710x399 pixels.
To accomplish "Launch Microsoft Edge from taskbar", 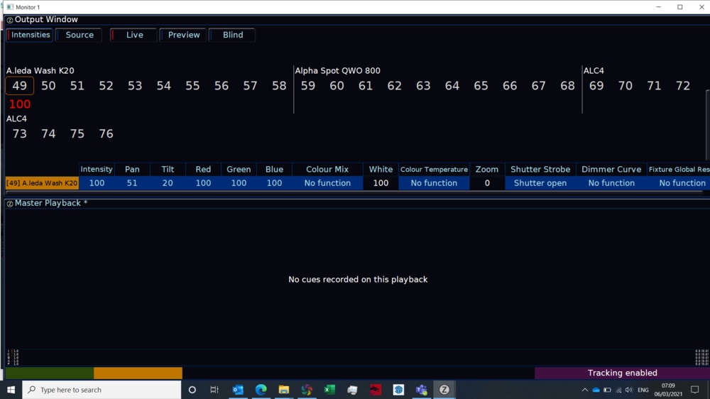I will tap(261, 390).
